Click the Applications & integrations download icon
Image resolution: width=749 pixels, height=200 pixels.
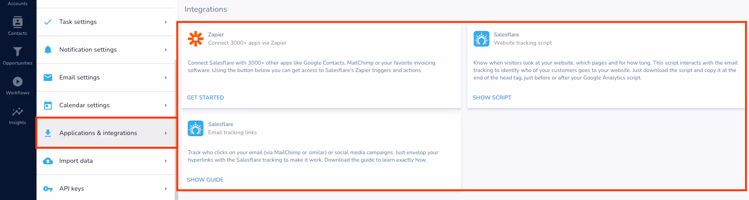[48, 133]
